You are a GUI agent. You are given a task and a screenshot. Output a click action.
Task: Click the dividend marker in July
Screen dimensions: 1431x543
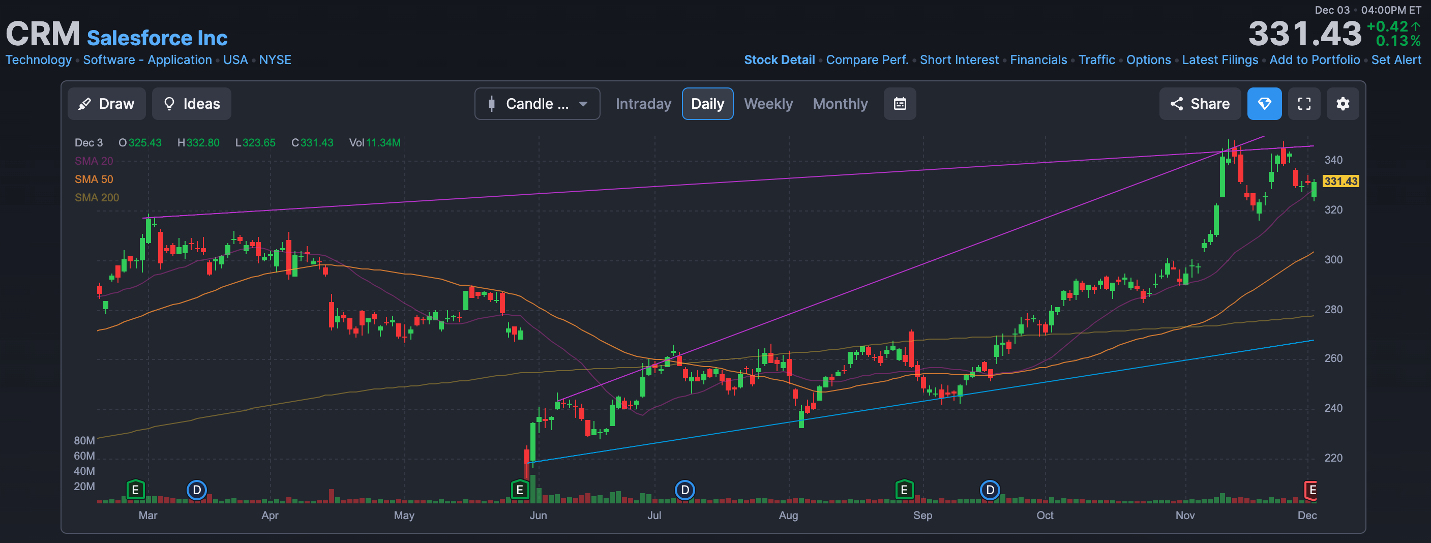685,490
